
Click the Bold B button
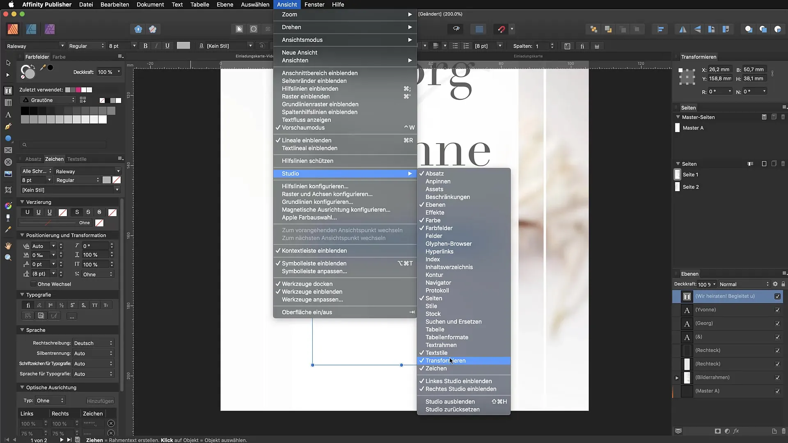coord(145,46)
